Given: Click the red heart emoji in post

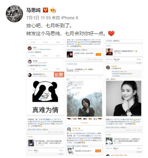Looking at the screenshot, I should pyautogui.click(x=111, y=33).
